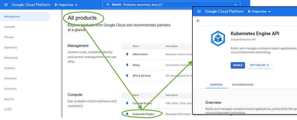Open Project-One dropdown in overlay header
The height and width of the screenshot is (120, 297).
259,11
